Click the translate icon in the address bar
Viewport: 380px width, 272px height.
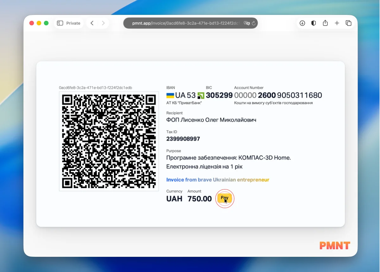point(246,23)
